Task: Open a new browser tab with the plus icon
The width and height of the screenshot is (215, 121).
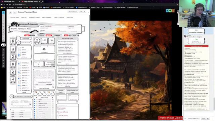Action: coord(43,1)
